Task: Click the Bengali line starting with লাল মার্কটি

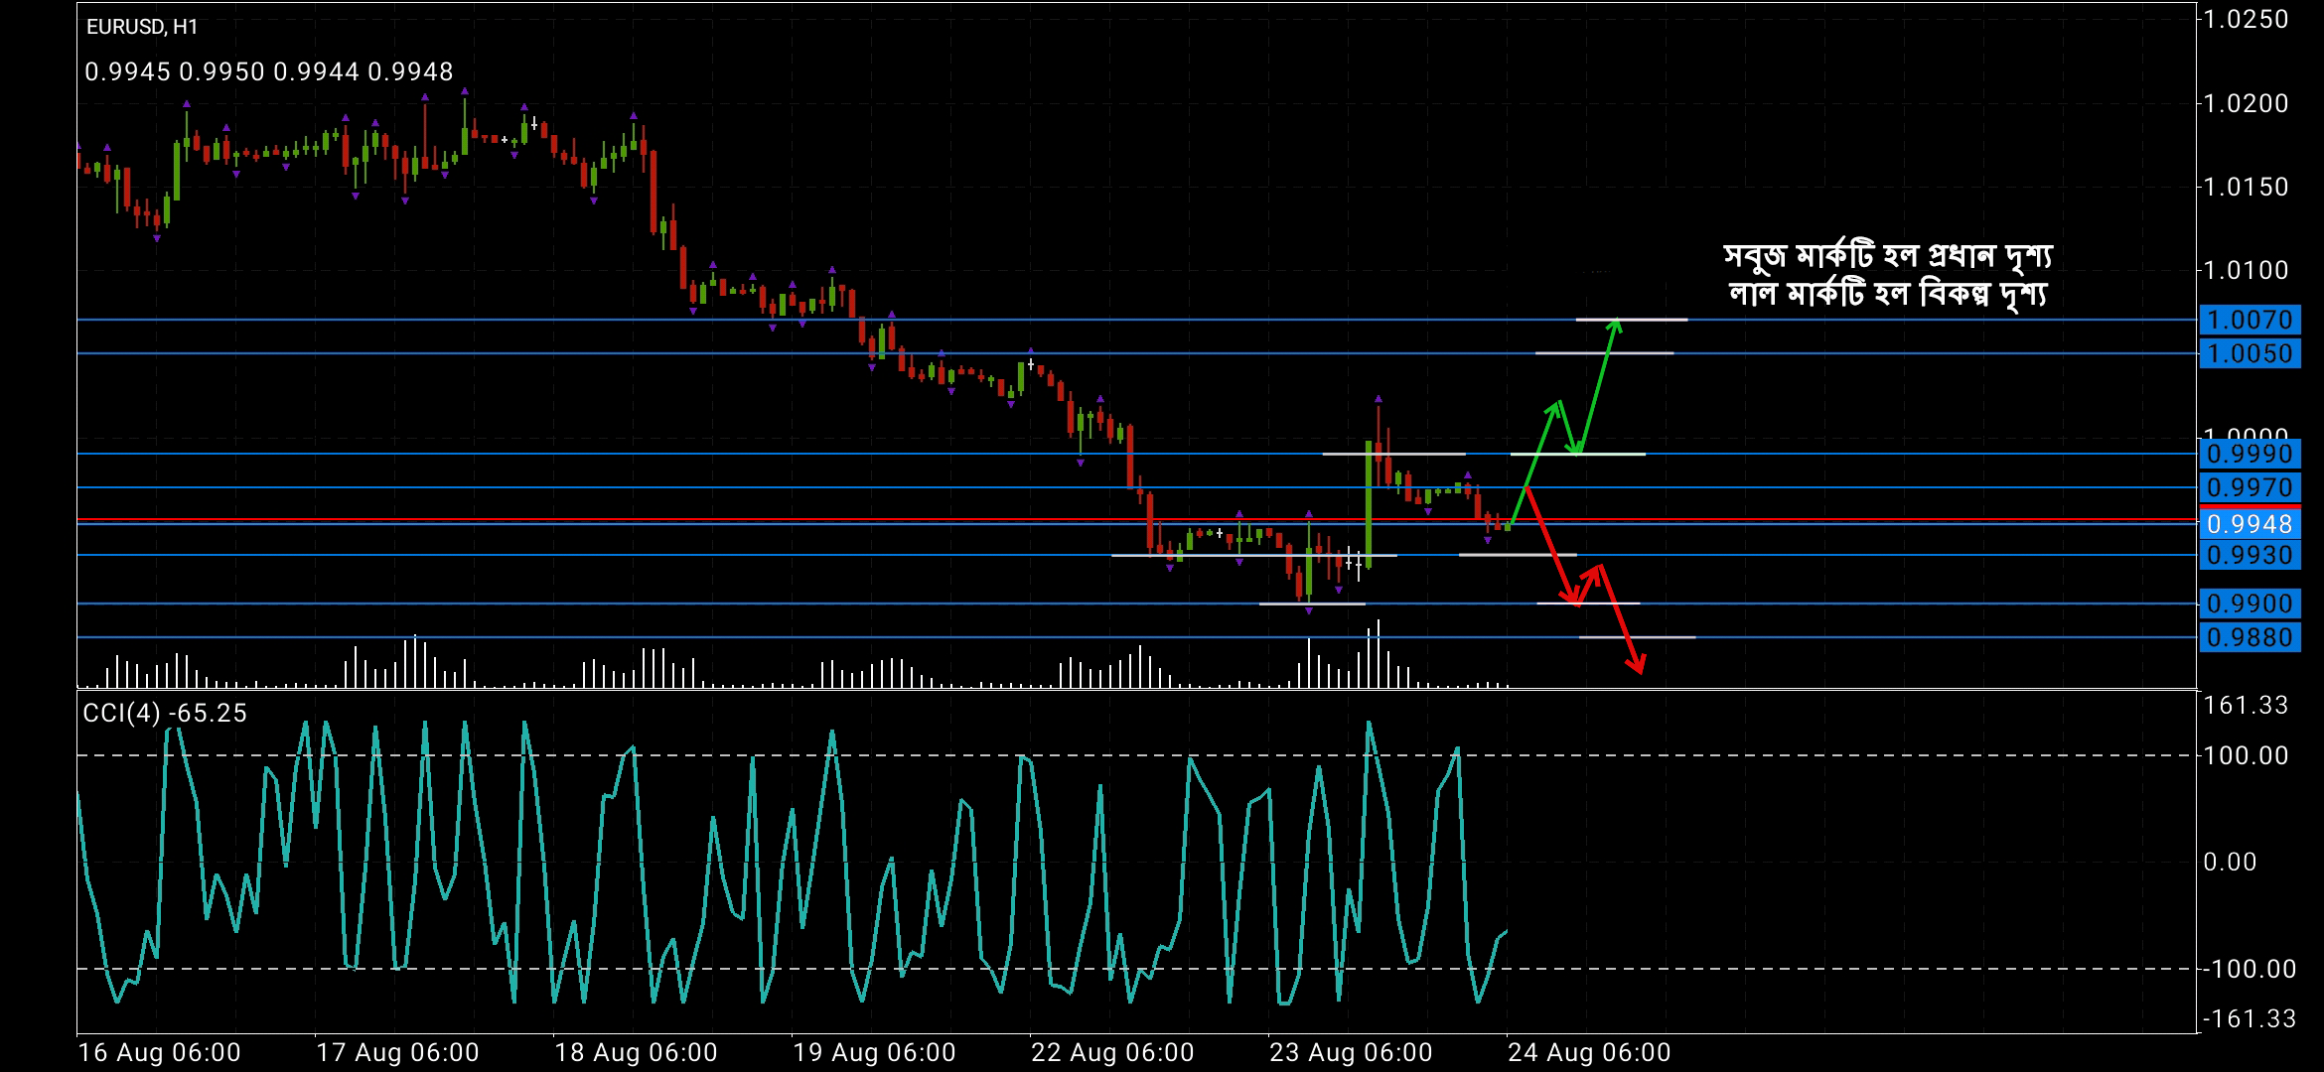Action: click(1888, 295)
